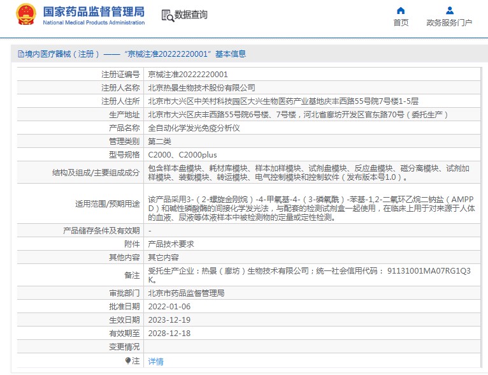Click the bulb icon beside 注
Image resolution: width=488 pixels, height=375 pixels.
(x=128, y=361)
